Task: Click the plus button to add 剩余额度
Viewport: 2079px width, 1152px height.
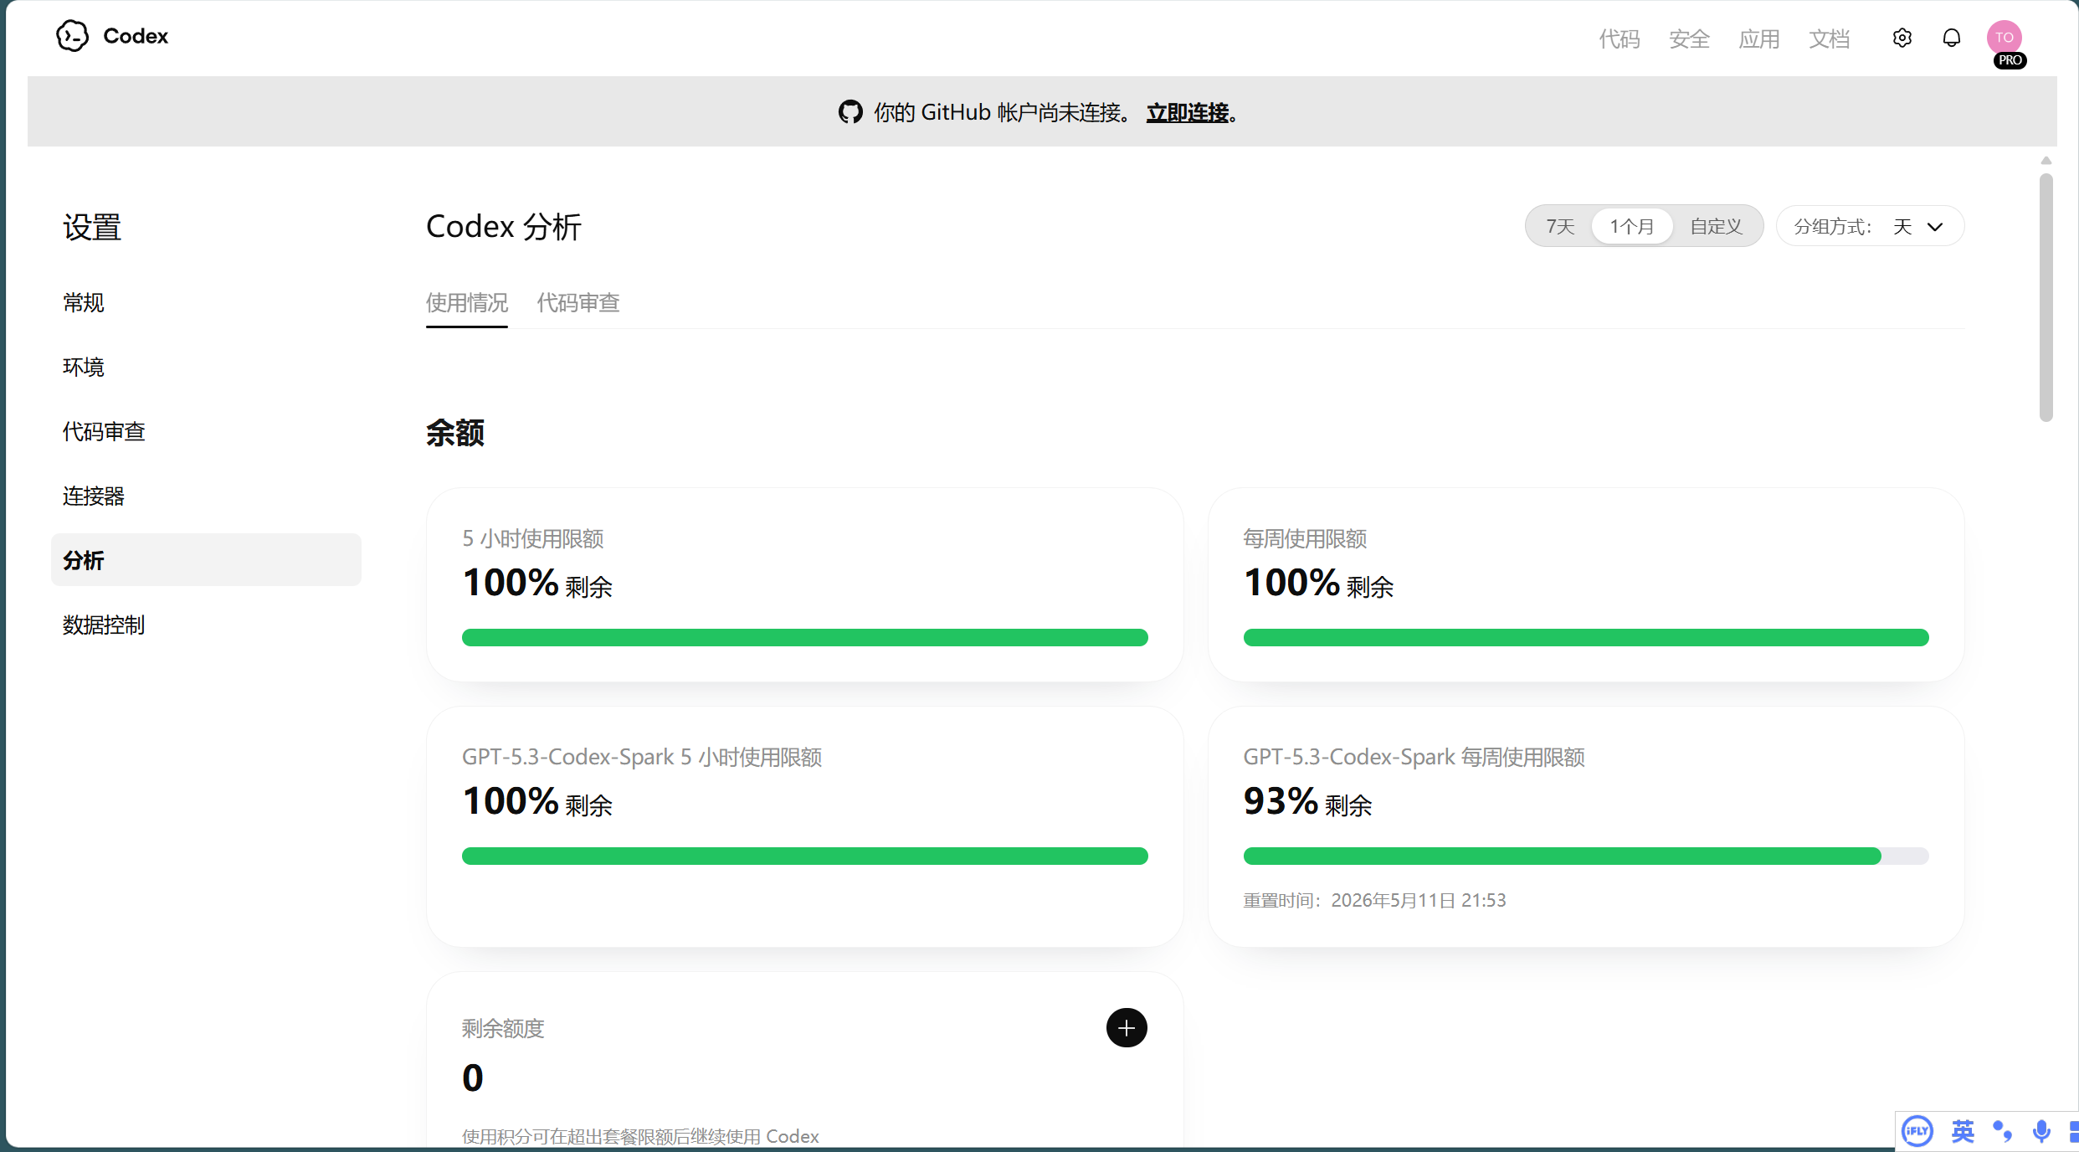Action: point(1127,1027)
